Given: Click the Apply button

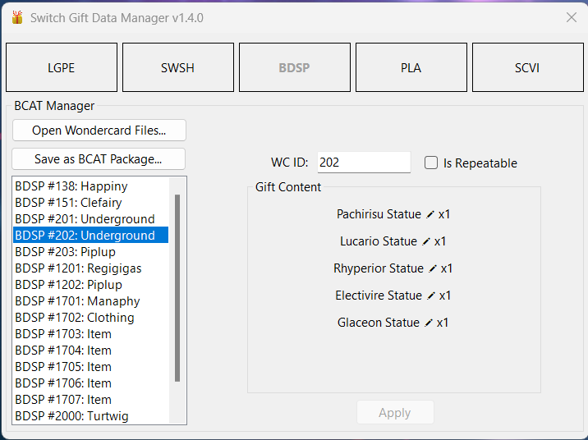Looking at the screenshot, I should 395,413.
